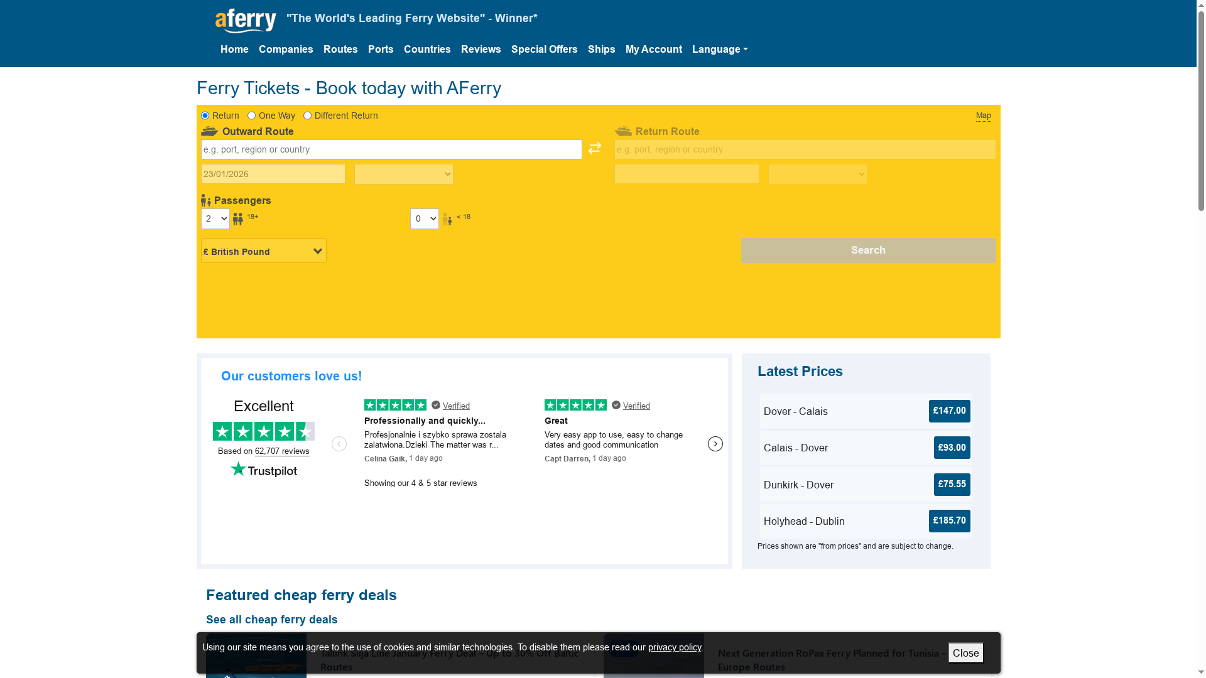Image resolution: width=1206 pixels, height=678 pixels.
Task: Click the Outward Route port input field
Action: 391,149
